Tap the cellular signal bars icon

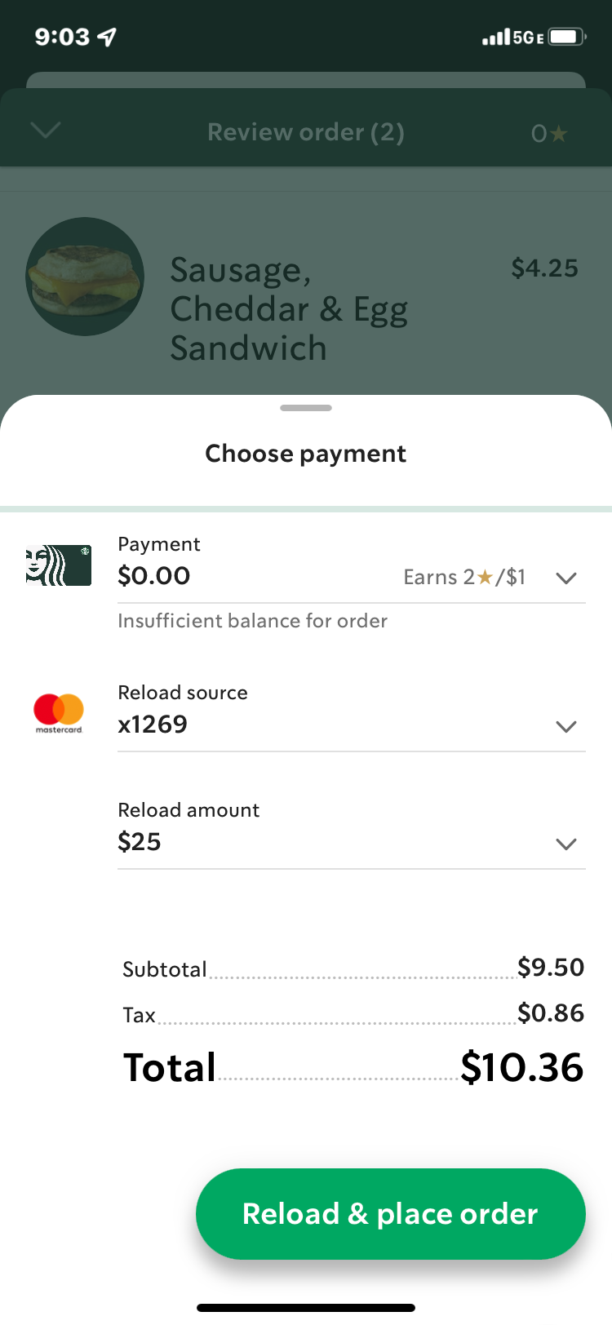495,38
